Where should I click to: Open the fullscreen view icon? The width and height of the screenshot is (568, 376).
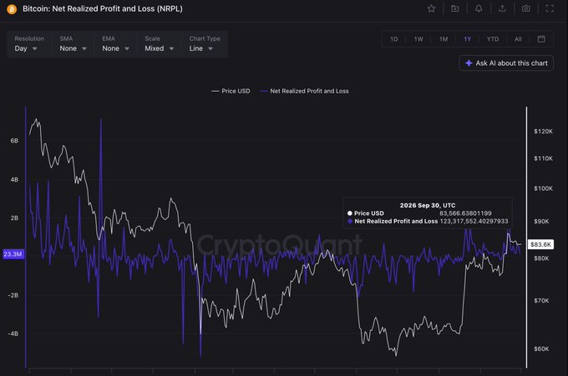(x=550, y=8)
